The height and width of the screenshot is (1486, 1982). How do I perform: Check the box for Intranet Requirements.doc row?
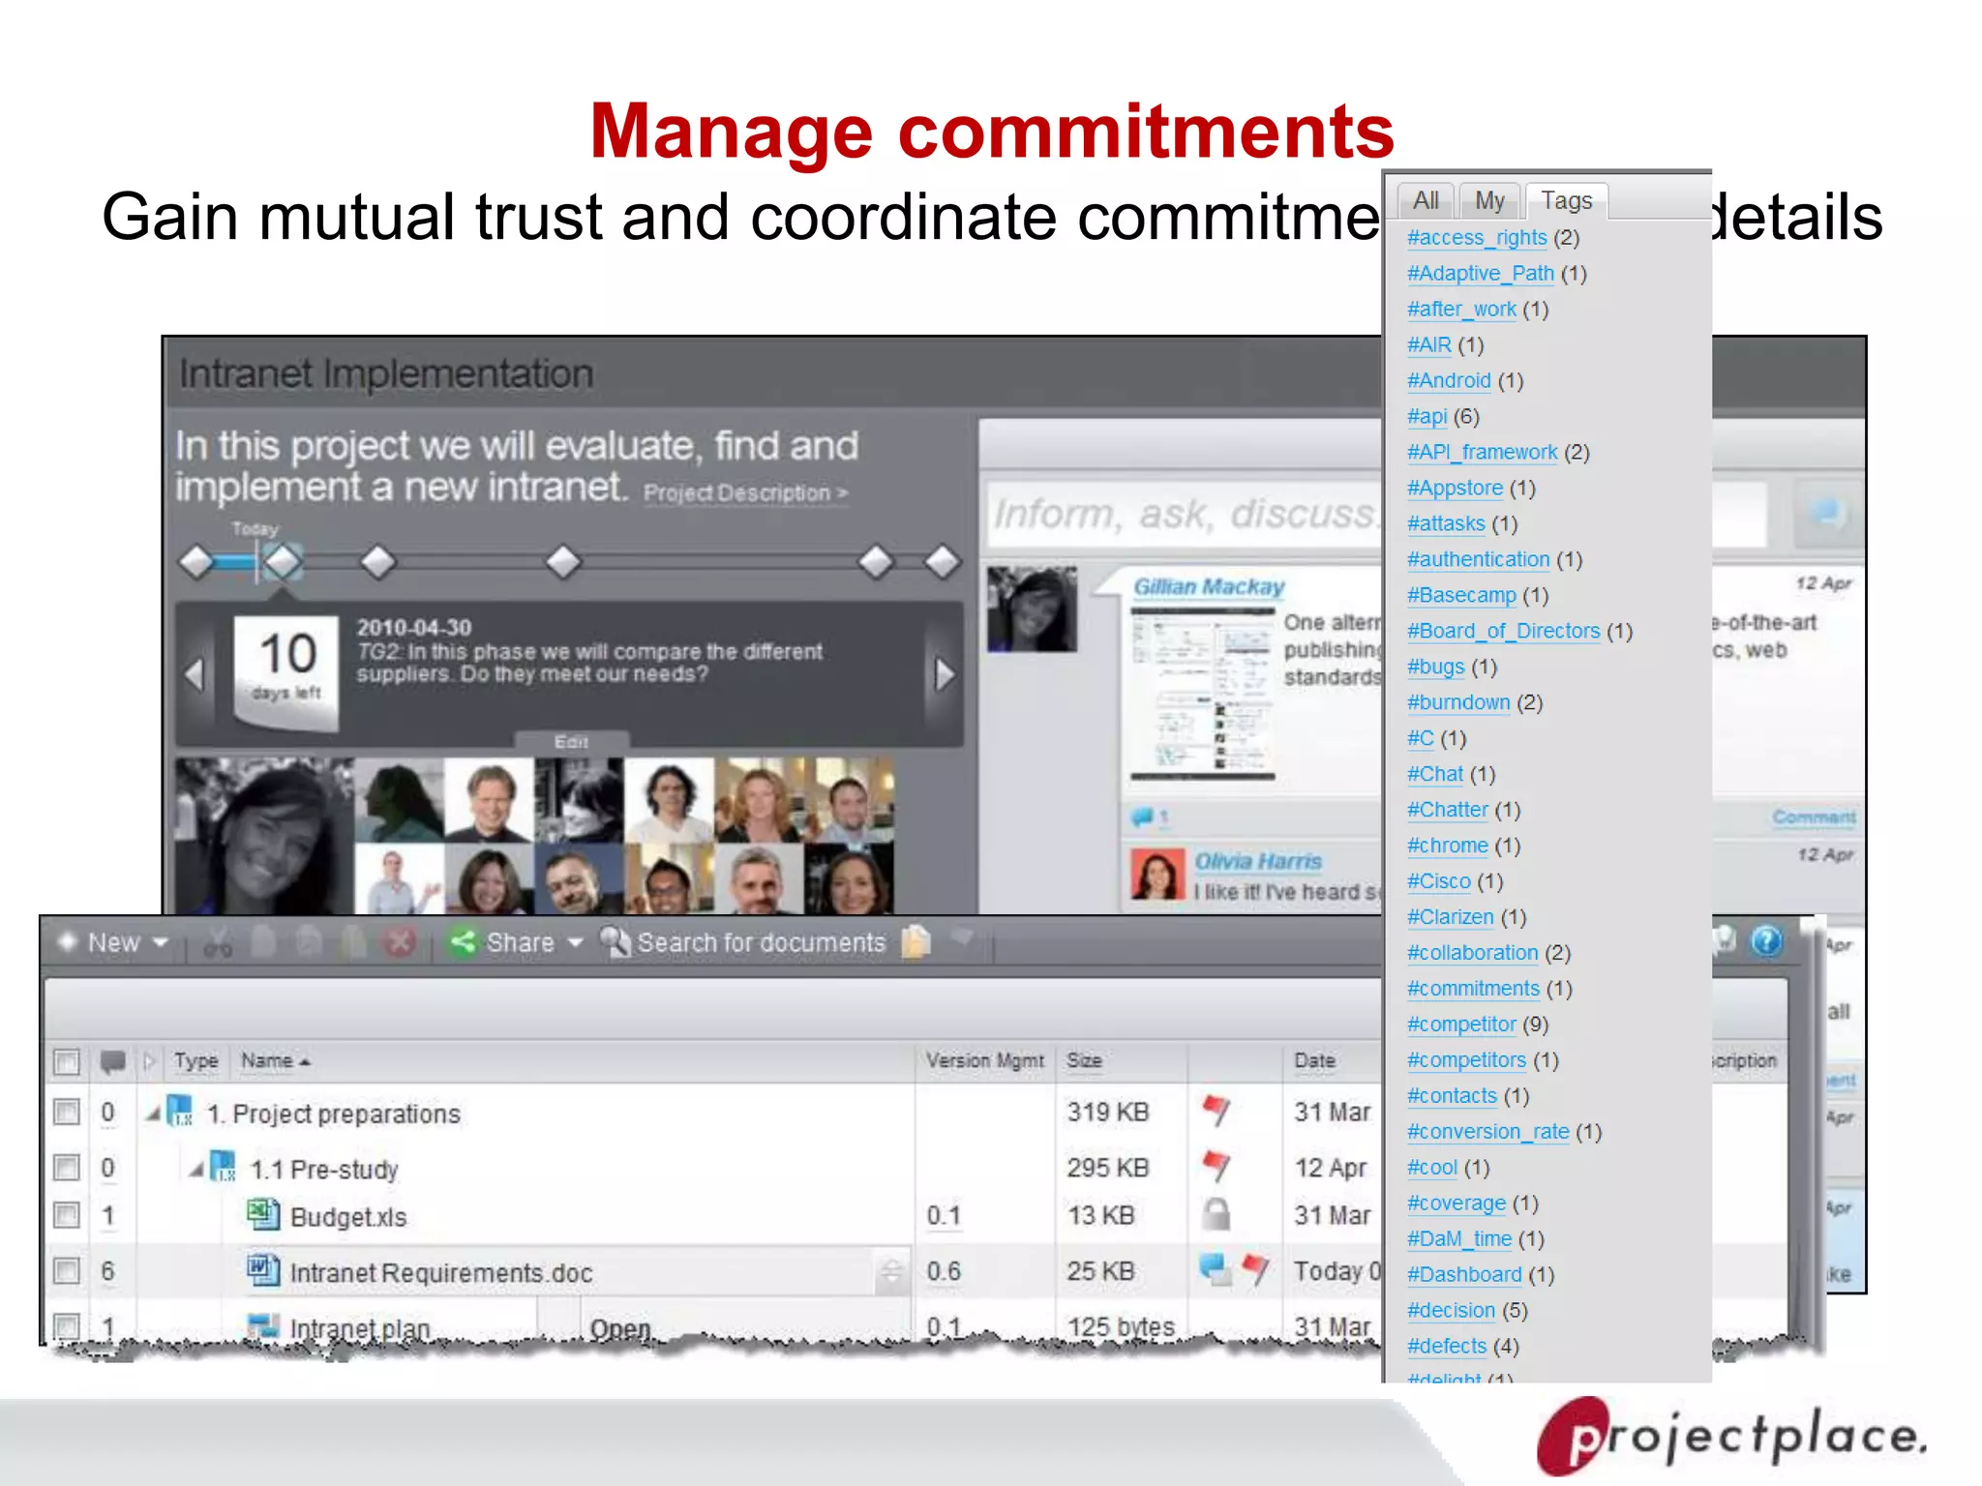point(67,1270)
